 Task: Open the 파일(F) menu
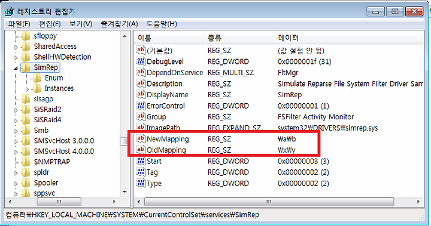[x=19, y=24]
